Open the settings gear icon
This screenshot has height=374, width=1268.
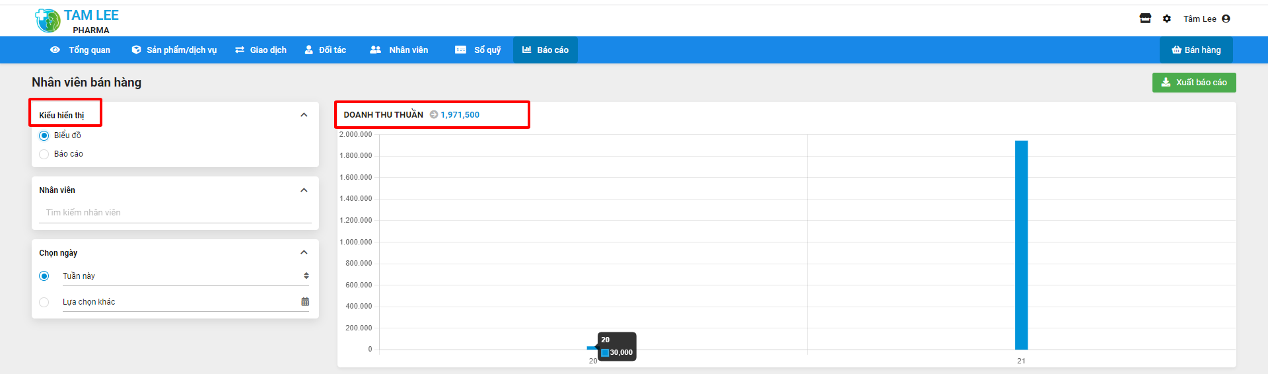coord(1167,19)
